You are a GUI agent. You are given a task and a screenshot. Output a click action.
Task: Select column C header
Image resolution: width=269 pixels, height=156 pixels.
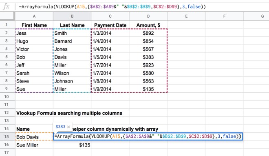click(110, 16)
